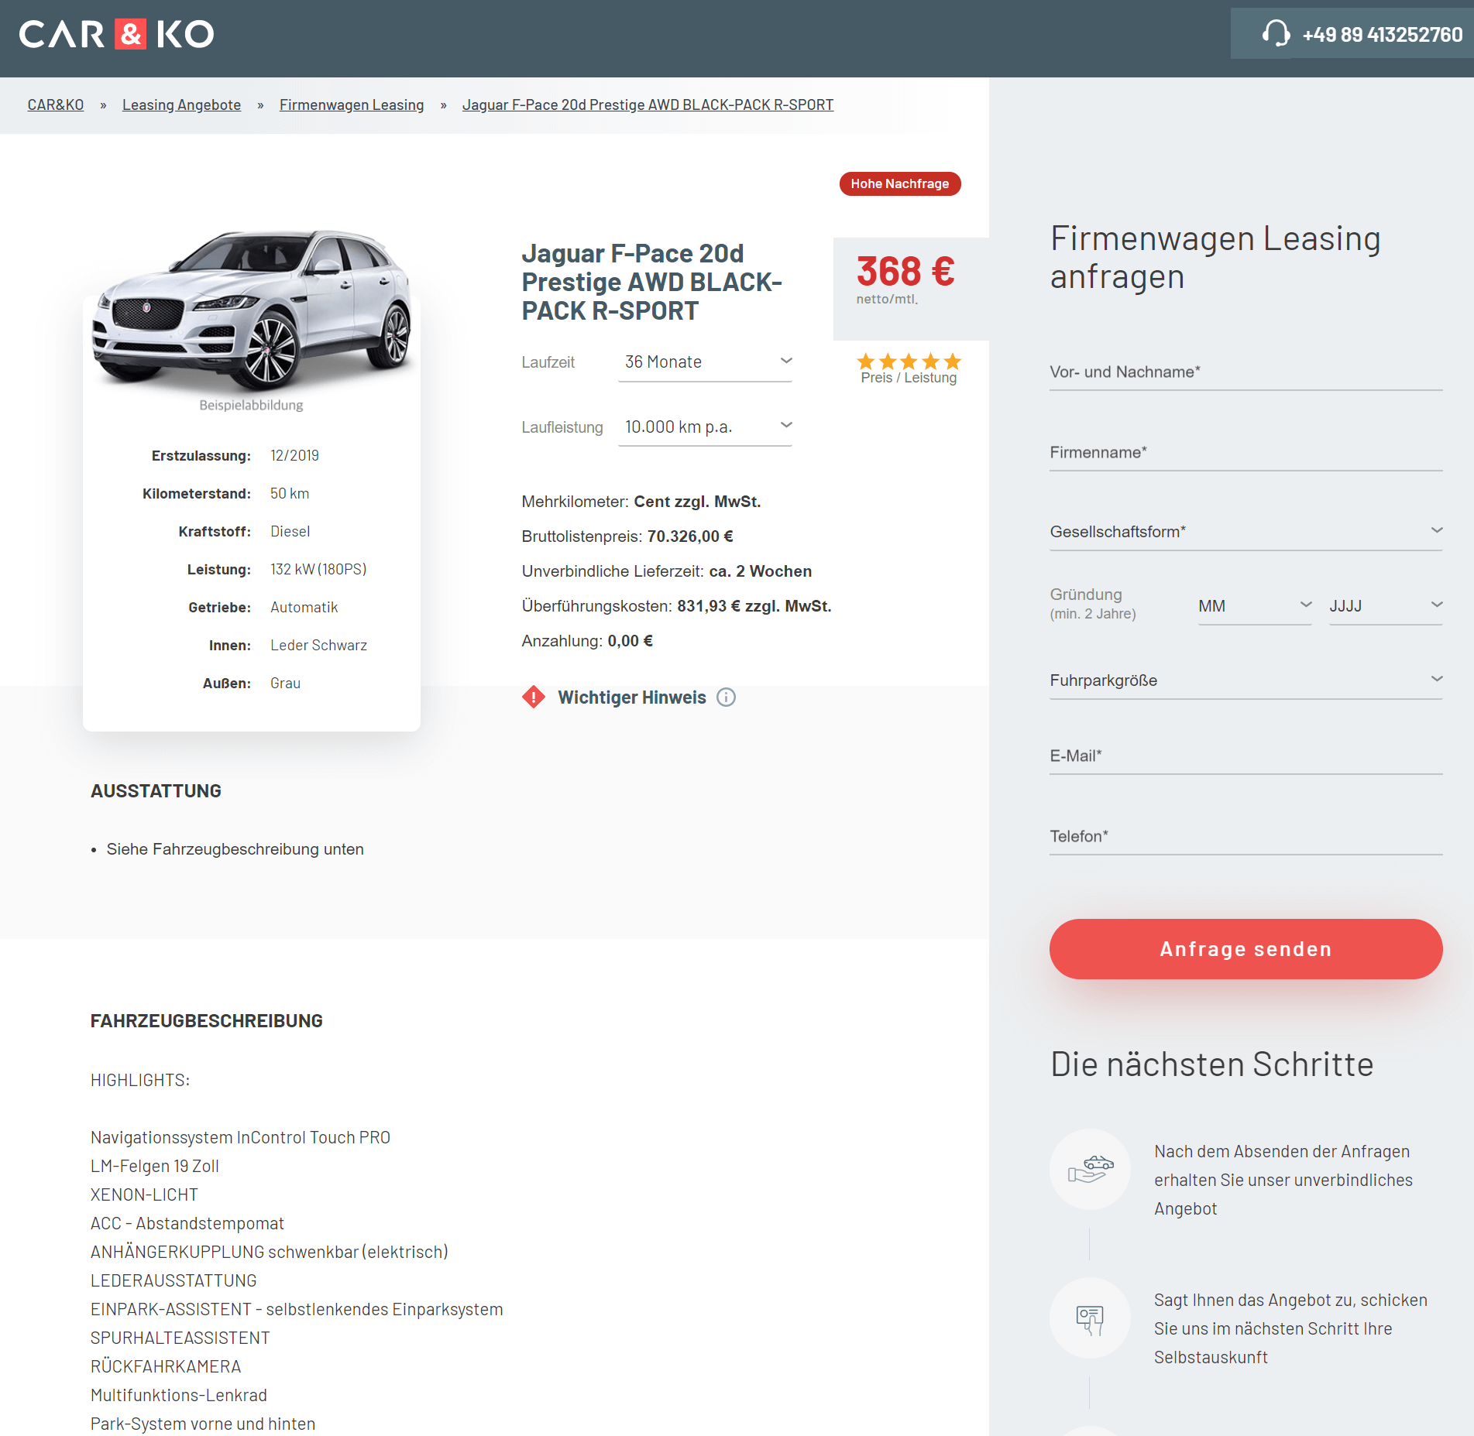Open Firmenwagen Leasing breadcrumb link
Viewport: 1474px width, 1436px height.
tap(352, 105)
